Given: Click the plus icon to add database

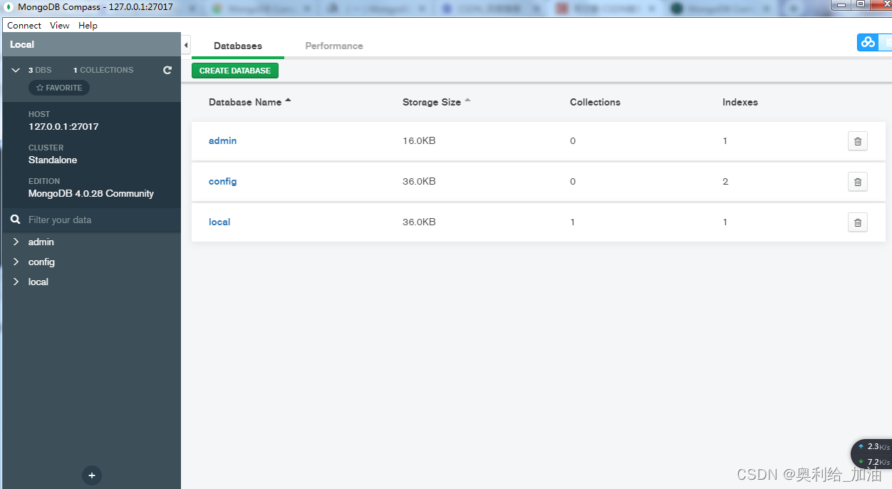Looking at the screenshot, I should [x=91, y=475].
